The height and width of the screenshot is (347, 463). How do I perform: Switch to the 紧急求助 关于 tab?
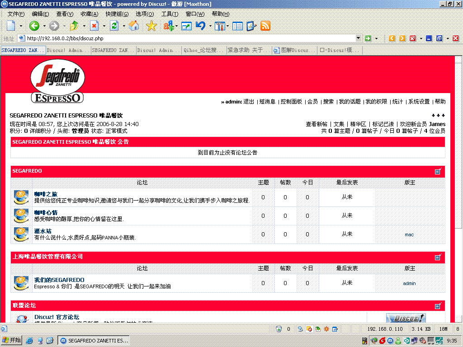click(x=249, y=50)
